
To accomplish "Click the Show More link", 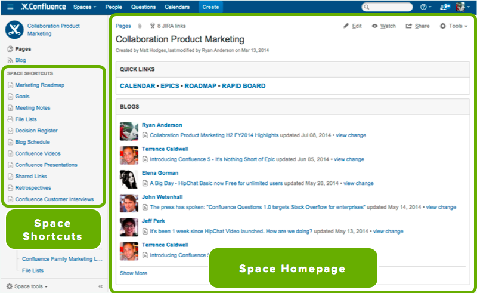I will click(133, 273).
